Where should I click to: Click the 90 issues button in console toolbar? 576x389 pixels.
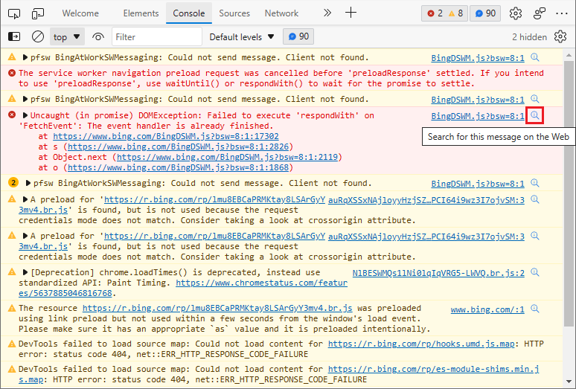(x=298, y=36)
